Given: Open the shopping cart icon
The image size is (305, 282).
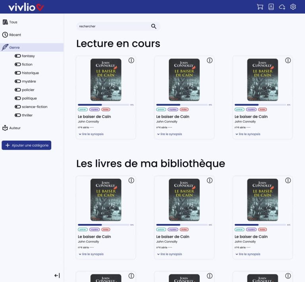Looking at the screenshot, I should [260, 7].
